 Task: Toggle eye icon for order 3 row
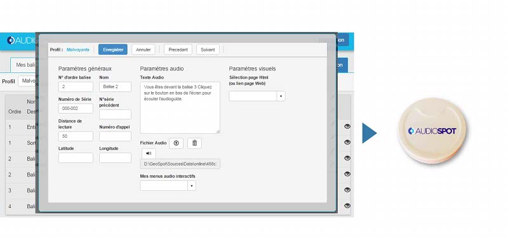(347, 190)
